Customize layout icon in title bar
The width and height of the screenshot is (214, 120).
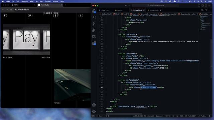click(x=210, y=6)
